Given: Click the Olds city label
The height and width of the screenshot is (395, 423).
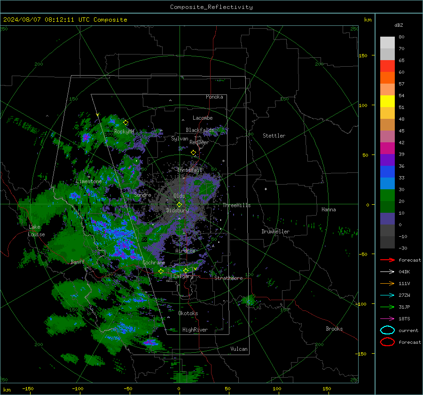Looking at the screenshot, I should coord(179,196).
